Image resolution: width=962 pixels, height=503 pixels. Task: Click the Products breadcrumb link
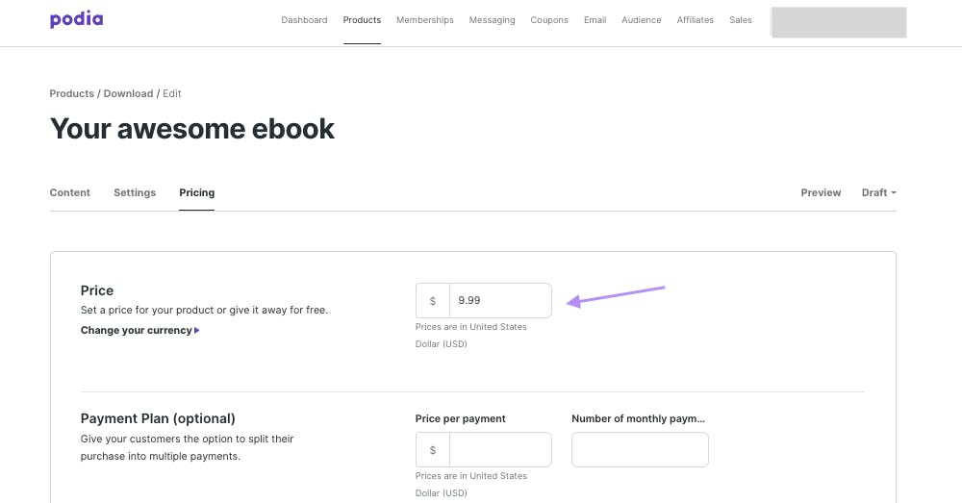[x=72, y=93]
